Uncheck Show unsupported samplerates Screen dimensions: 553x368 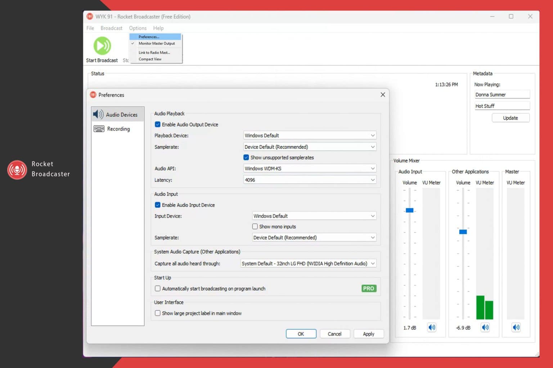246,157
